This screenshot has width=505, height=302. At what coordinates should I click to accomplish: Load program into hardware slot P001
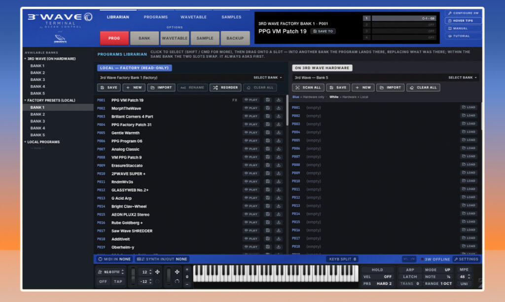[469, 107]
